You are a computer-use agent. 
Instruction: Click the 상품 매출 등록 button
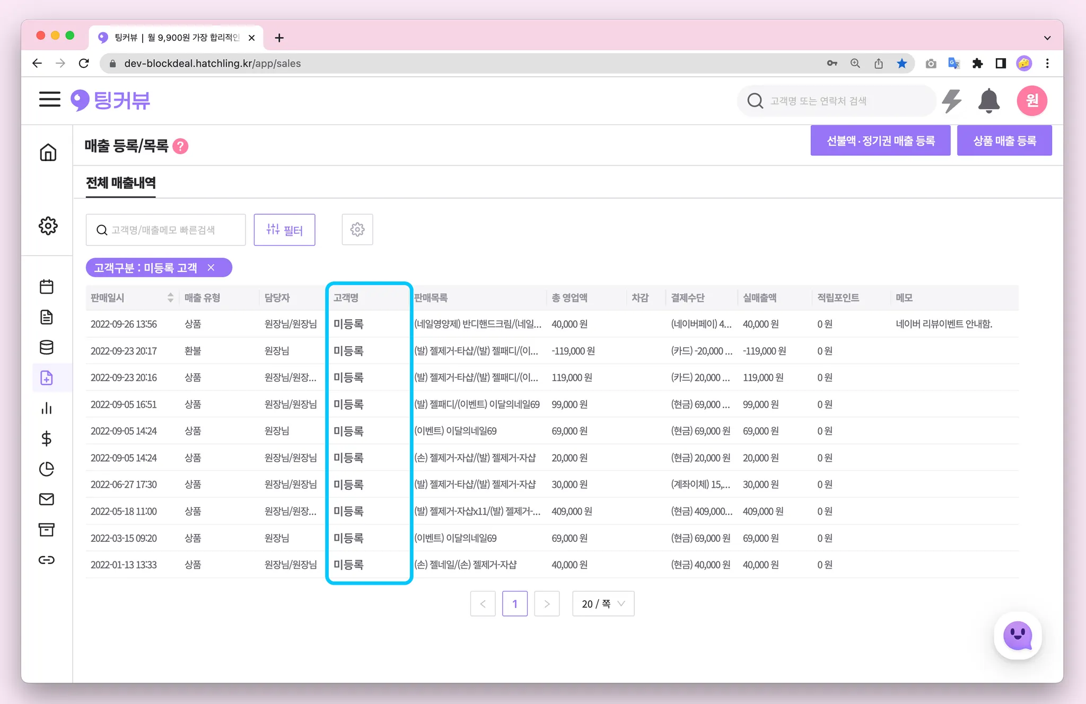click(1004, 141)
